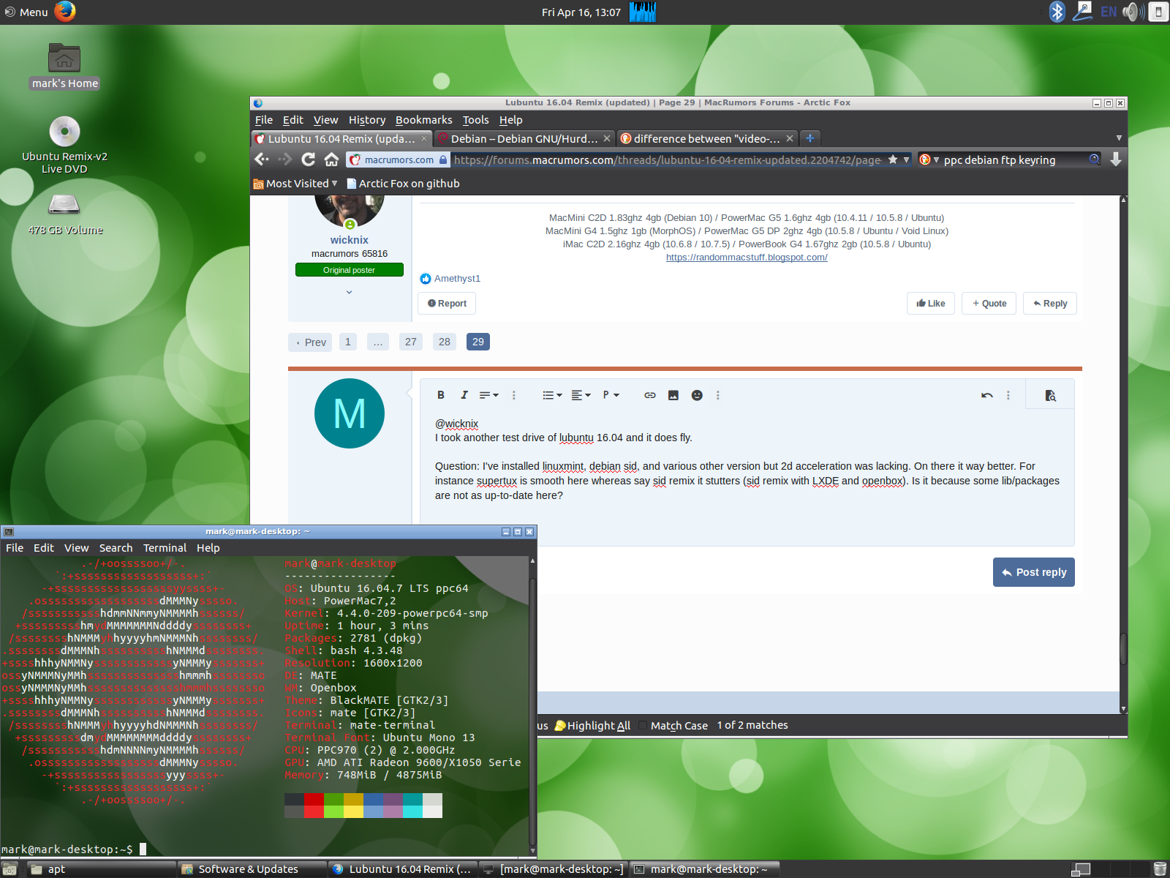Open the paragraph format dropdown

(x=611, y=395)
